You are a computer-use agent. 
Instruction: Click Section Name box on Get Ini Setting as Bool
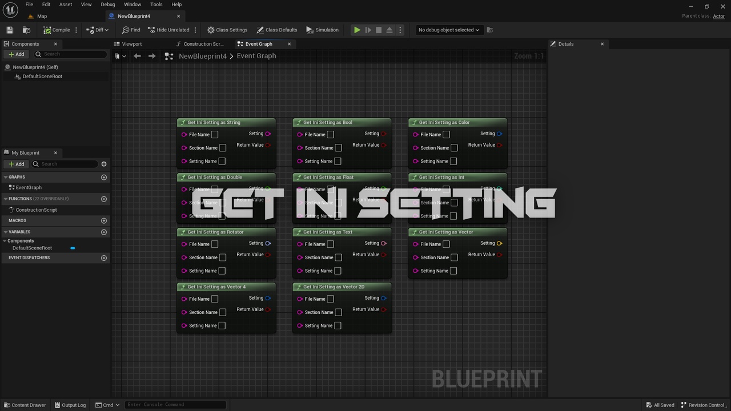[x=338, y=148]
